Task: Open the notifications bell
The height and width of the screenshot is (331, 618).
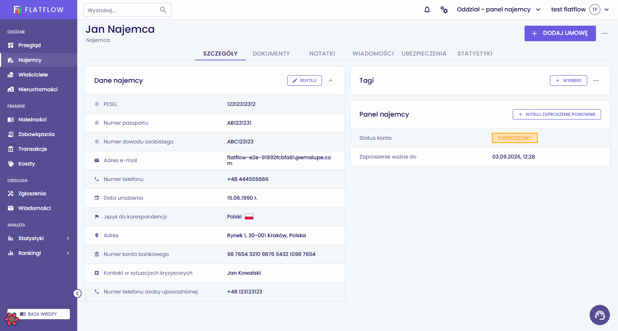Action: (x=427, y=10)
